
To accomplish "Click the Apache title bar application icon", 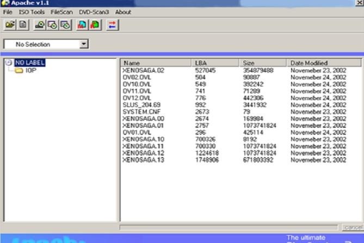I will coord(5,3).
